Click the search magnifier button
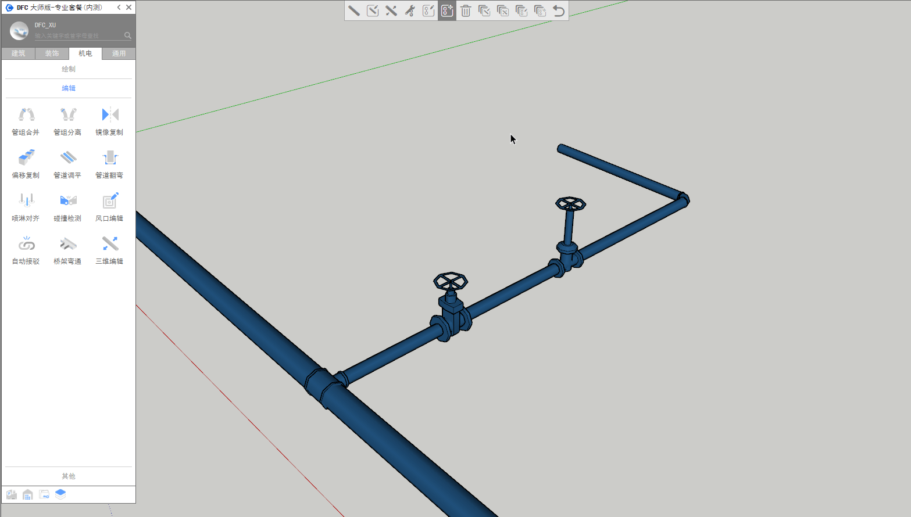This screenshot has width=911, height=517. (127, 35)
